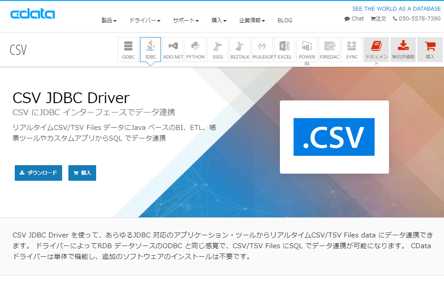Viewport: 444px width, 283px height.
Task: Go to the CData logo homepage
Action: coord(33,14)
